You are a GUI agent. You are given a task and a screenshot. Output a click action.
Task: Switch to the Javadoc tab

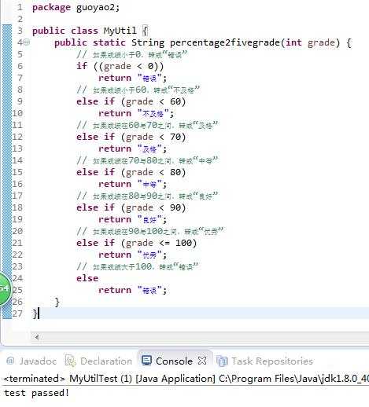[x=31, y=361]
